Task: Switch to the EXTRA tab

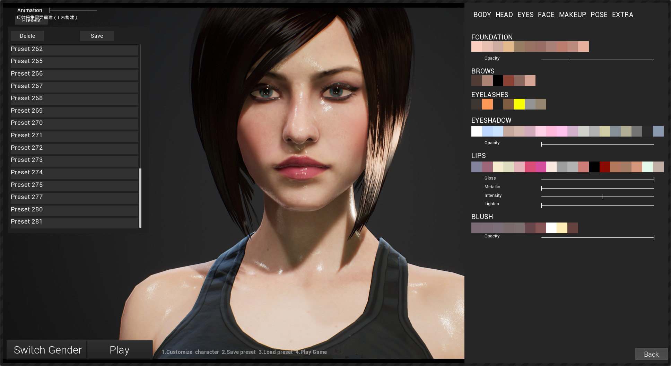Action: (622, 15)
